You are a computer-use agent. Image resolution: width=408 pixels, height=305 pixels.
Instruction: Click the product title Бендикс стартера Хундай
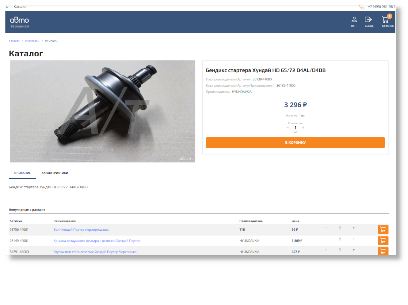click(266, 70)
